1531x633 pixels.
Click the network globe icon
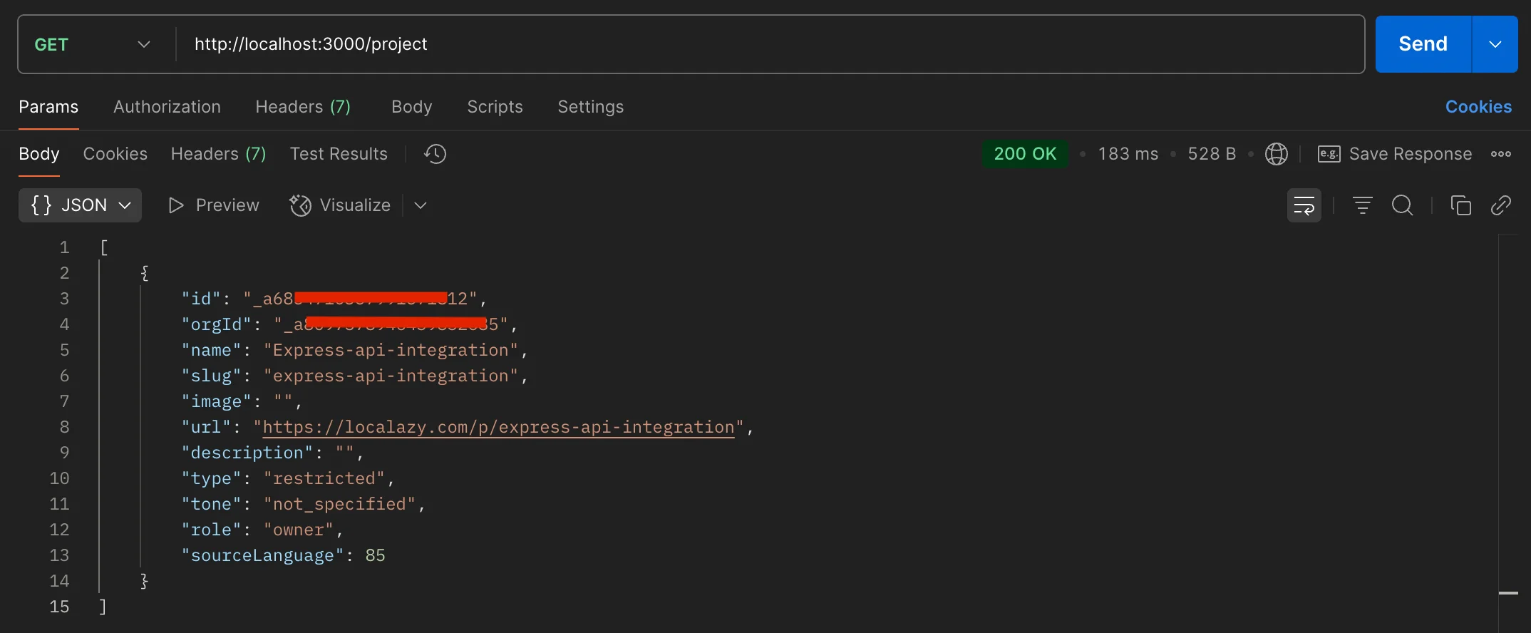[x=1276, y=154]
